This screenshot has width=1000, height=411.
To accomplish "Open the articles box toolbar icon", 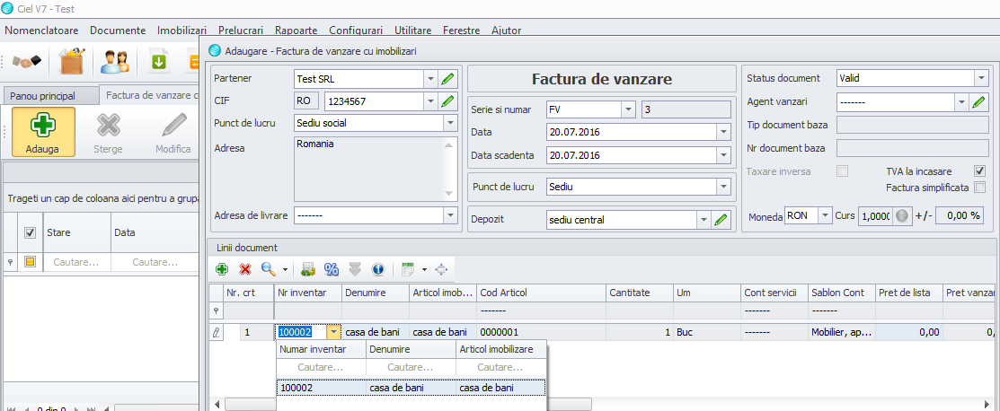I will [x=72, y=61].
